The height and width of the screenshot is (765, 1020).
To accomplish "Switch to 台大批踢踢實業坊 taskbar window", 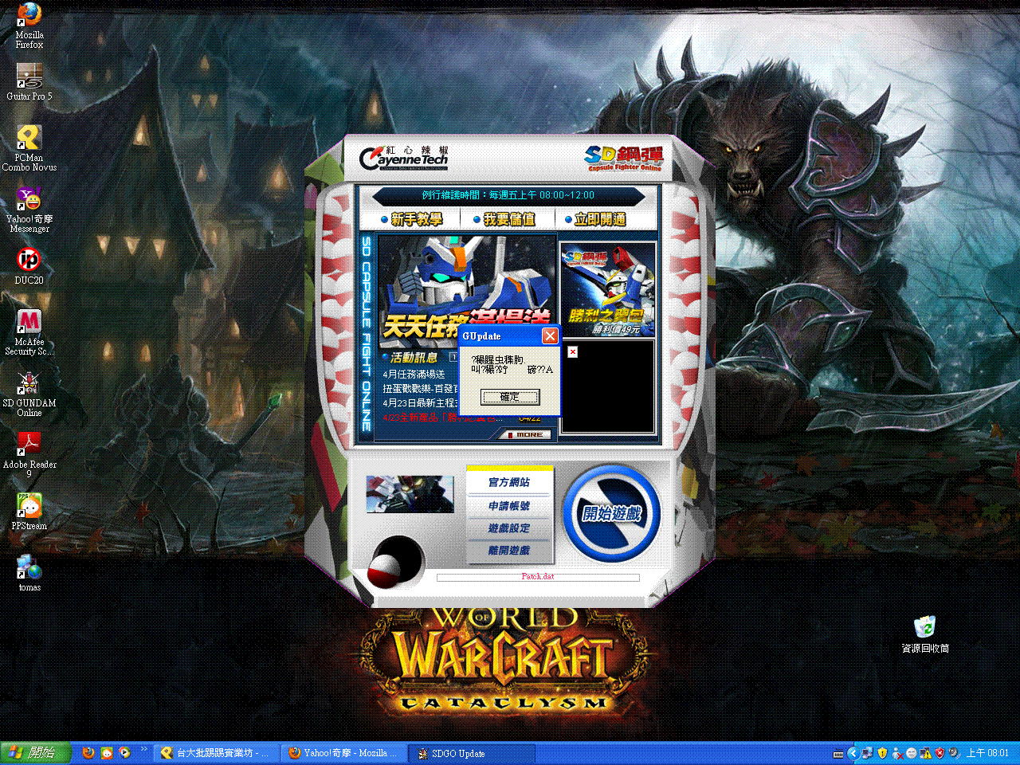I will pyautogui.click(x=216, y=753).
